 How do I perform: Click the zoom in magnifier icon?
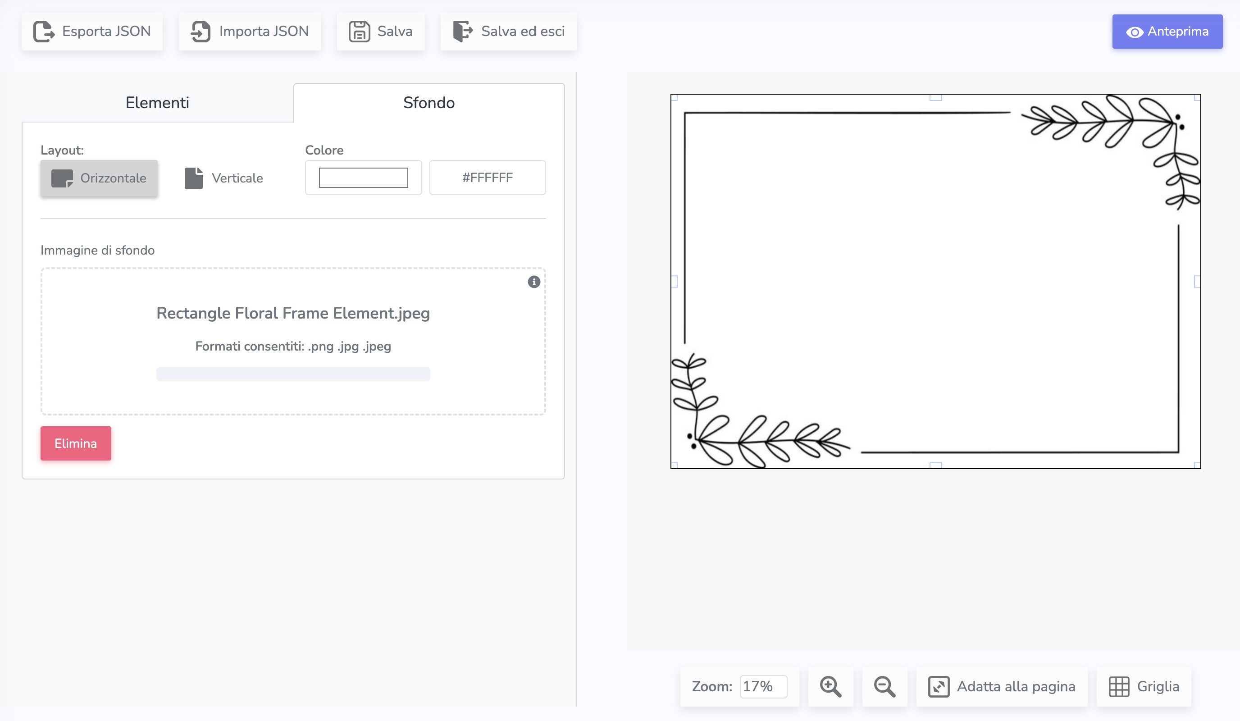pyautogui.click(x=830, y=686)
